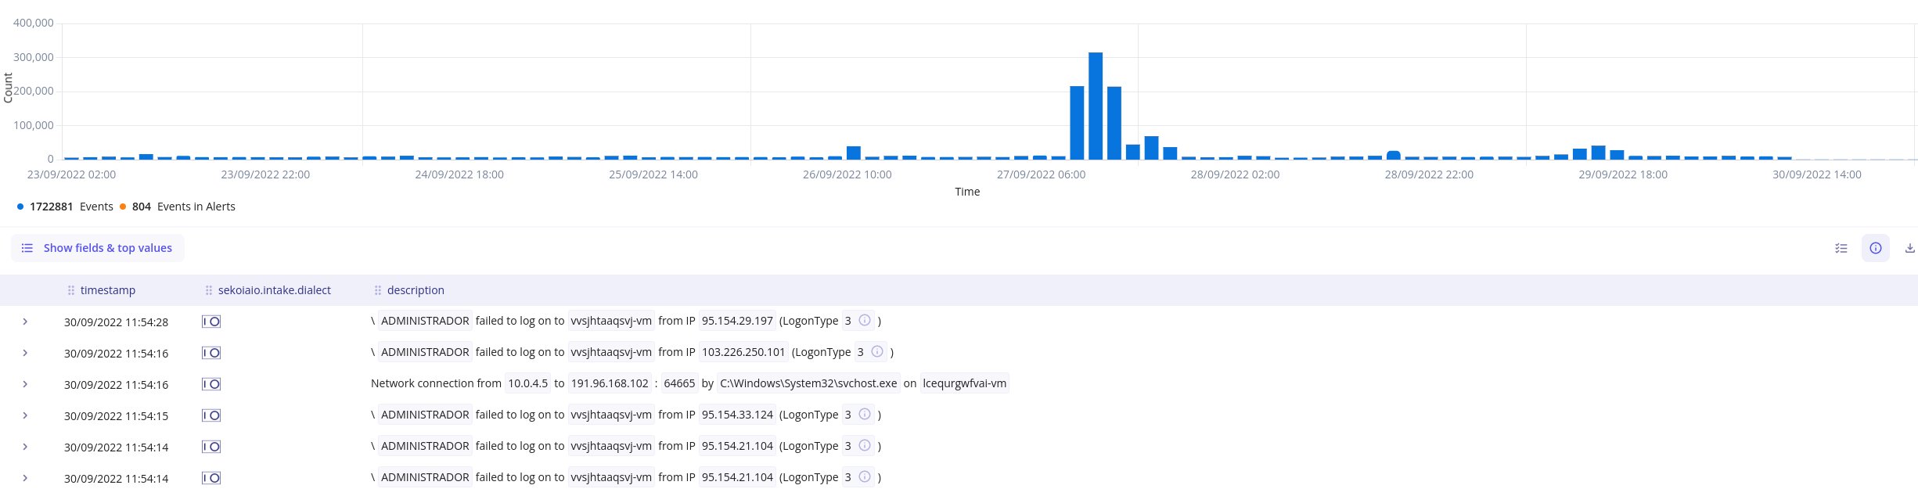Click source IP chip 10.0.4.5

coord(528,383)
